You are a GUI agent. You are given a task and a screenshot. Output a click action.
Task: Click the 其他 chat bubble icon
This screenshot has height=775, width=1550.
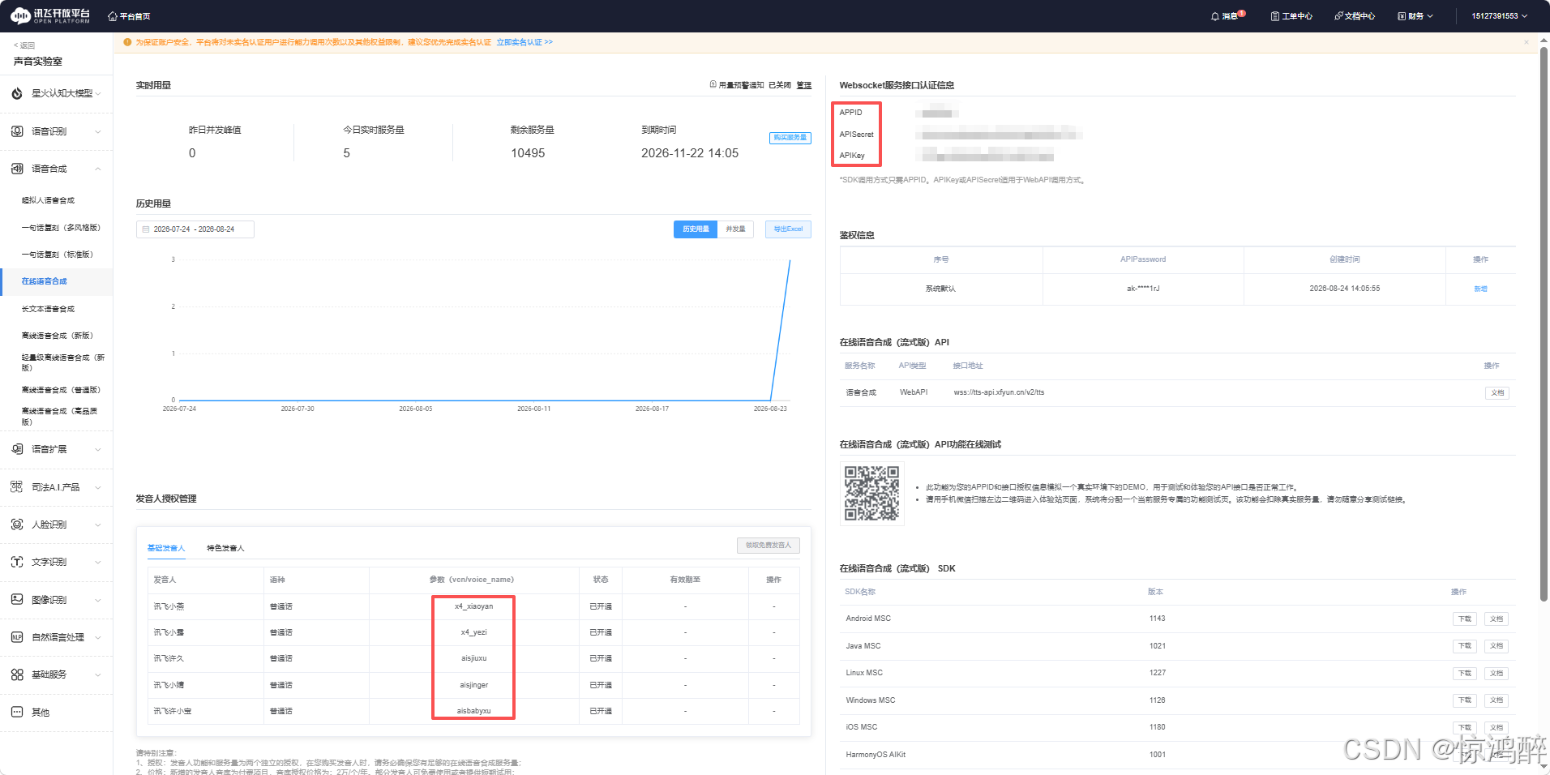(x=17, y=712)
